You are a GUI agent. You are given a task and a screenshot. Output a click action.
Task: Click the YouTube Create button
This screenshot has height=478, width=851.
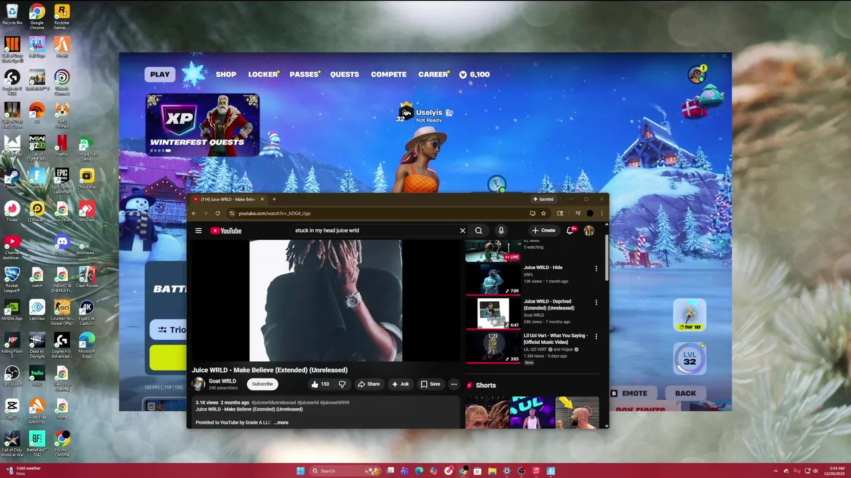pyautogui.click(x=544, y=230)
